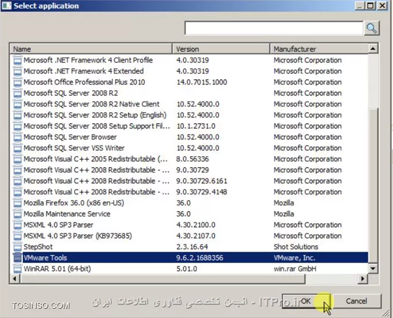Click version 5.01.0 cell
This screenshot has height=318, width=393.
[187, 269]
